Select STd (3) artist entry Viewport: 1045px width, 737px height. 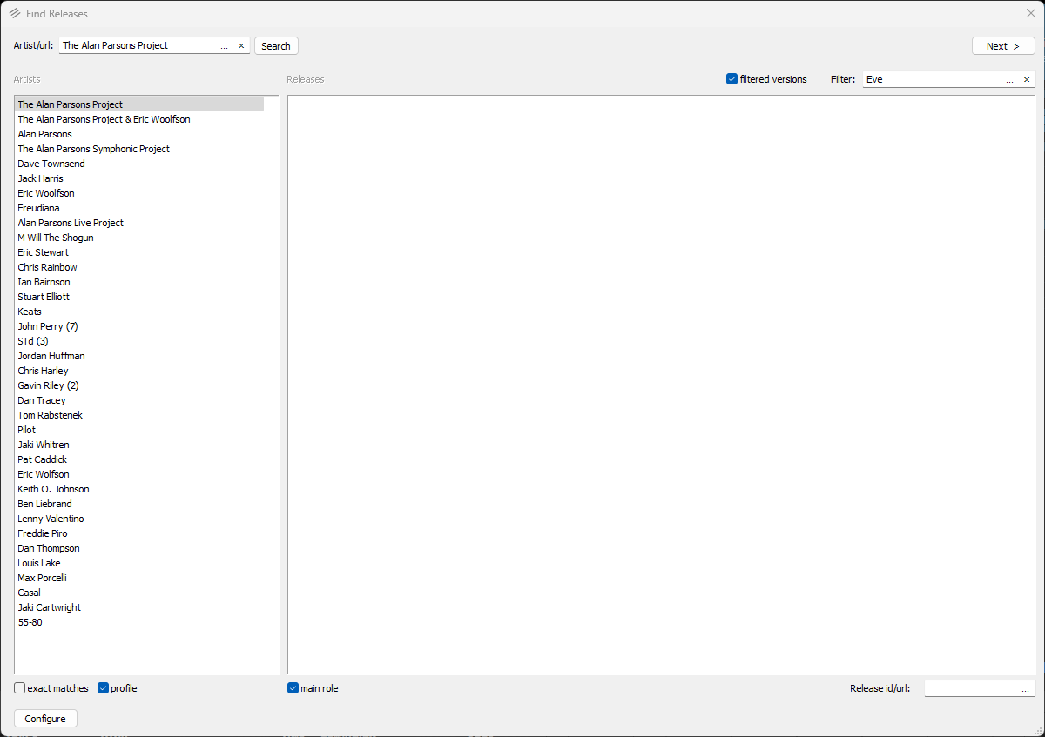point(139,341)
